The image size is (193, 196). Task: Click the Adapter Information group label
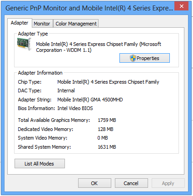(40, 73)
